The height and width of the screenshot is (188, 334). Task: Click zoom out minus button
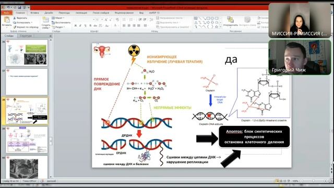302,181
